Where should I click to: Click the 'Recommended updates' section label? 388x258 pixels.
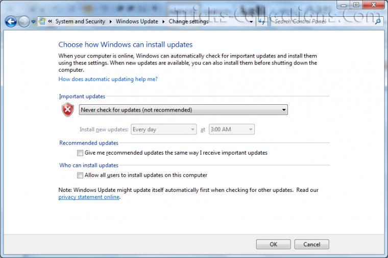pyautogui.click(x=89, y=143)
